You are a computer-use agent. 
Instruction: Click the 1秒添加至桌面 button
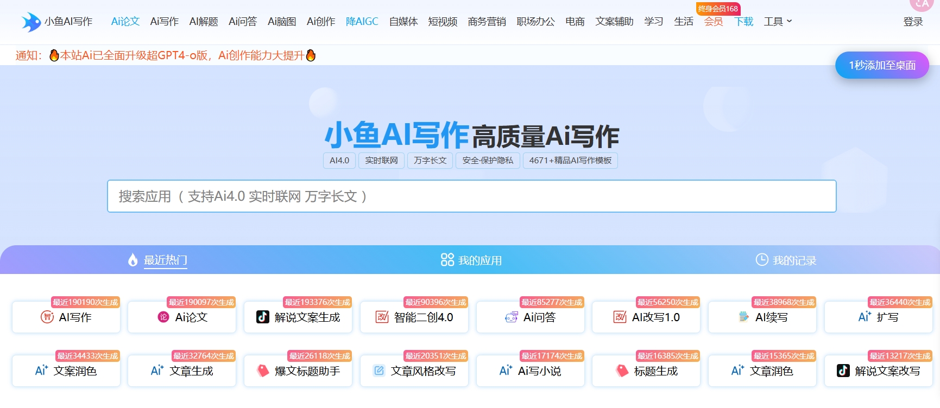882,65
